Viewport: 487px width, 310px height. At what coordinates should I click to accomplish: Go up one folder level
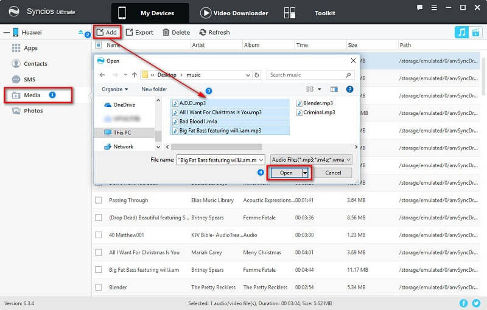tap(134, 75)
